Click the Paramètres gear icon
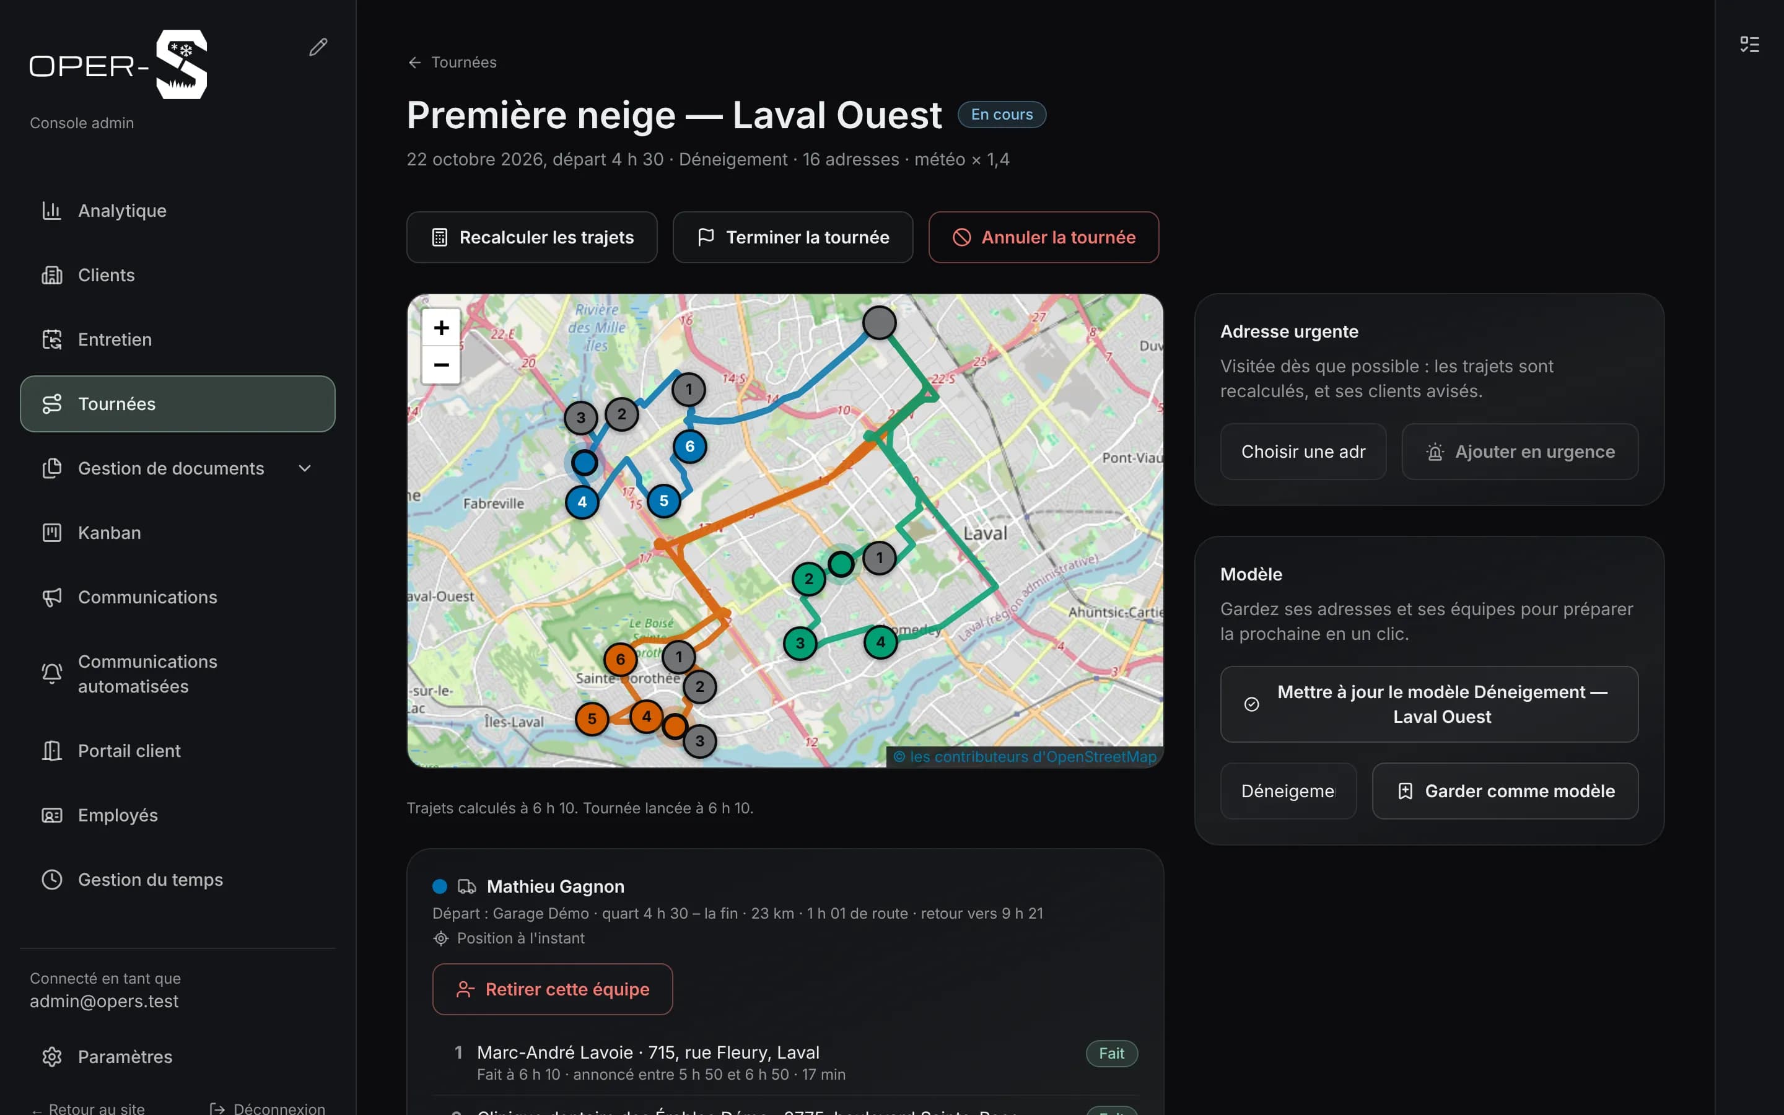 click(x=51, y=1057)
